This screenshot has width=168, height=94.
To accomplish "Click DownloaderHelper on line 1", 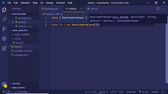I will [x=73, y=18].
